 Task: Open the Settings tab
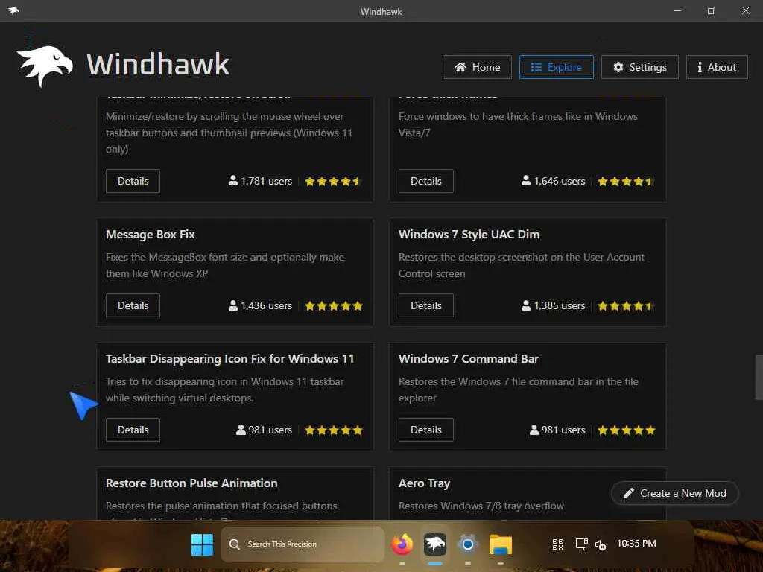click(639, 67)
